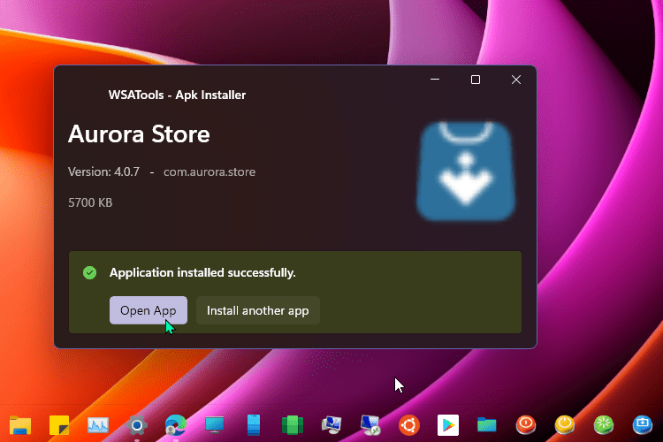The height and width of the screenshot is (442, 663).
Task: Open Remote Desktop Connection taskbar icon
Action: click(370, 424)
